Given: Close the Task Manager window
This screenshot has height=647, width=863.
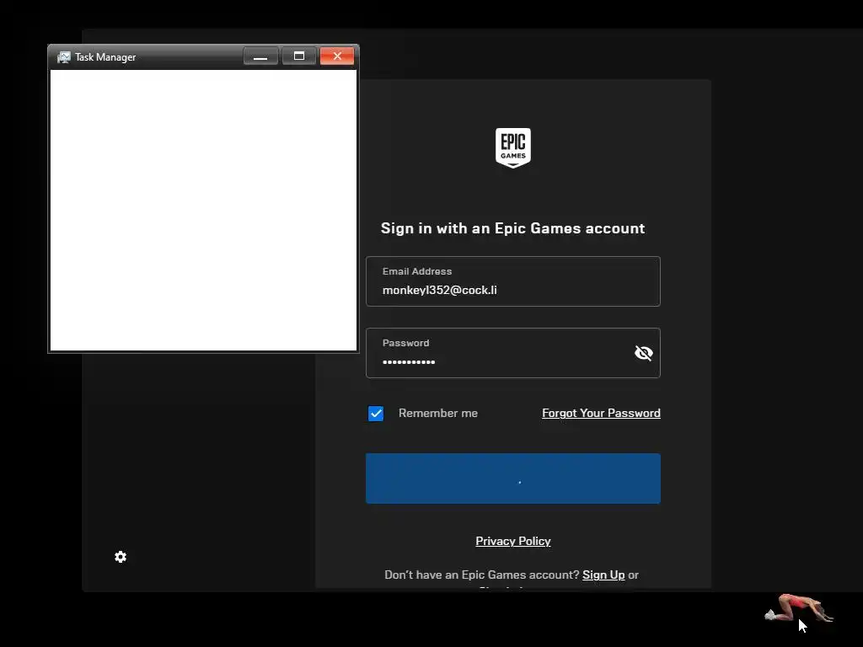Looking at the screenshot, I should (x=337, y=56).
